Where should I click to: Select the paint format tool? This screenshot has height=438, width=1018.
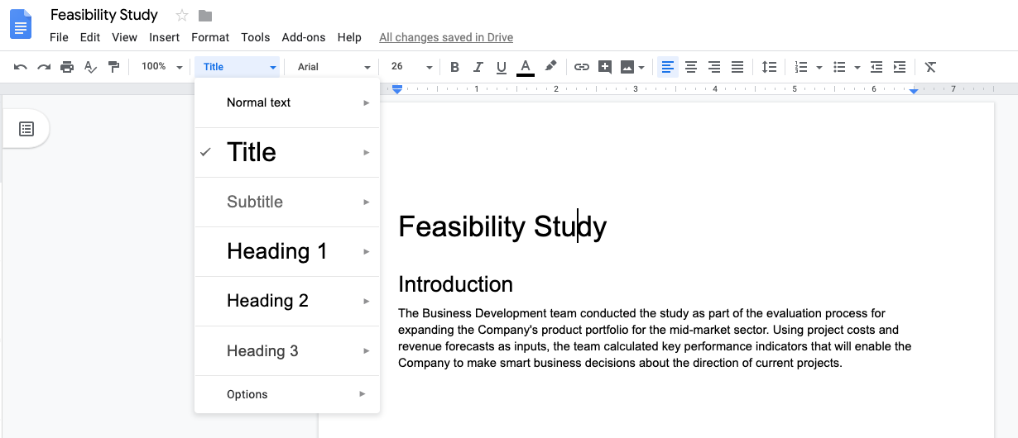[x=113, y=67]
